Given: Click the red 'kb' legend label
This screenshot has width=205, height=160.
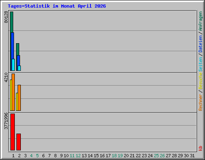Looking at the screenshot, I should coord(200,148).
